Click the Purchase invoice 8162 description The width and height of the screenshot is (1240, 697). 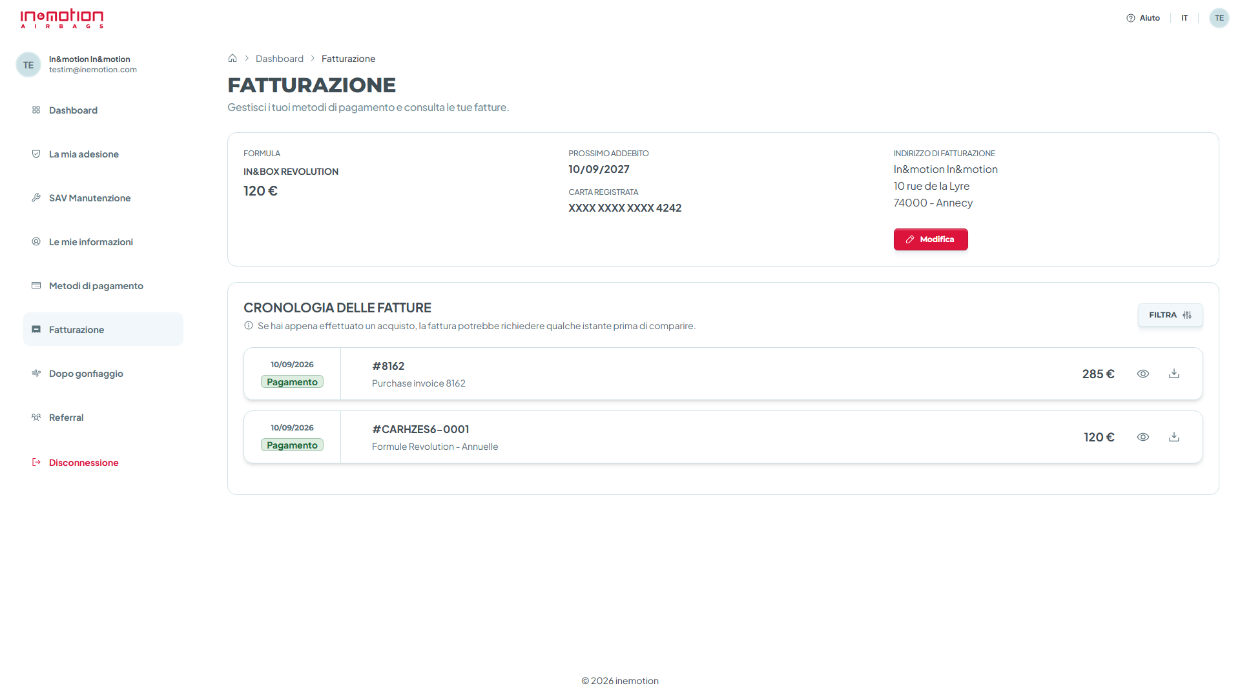418,383
